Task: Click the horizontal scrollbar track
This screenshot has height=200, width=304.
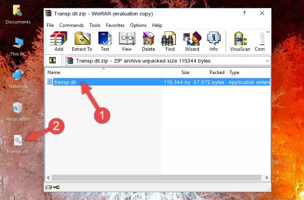Action: [157, 177]
